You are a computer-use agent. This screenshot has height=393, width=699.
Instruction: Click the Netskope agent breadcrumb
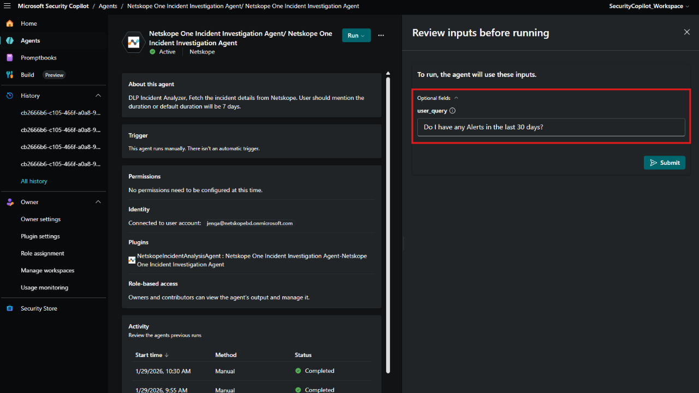pyautogui.click(x=243, y=6)
